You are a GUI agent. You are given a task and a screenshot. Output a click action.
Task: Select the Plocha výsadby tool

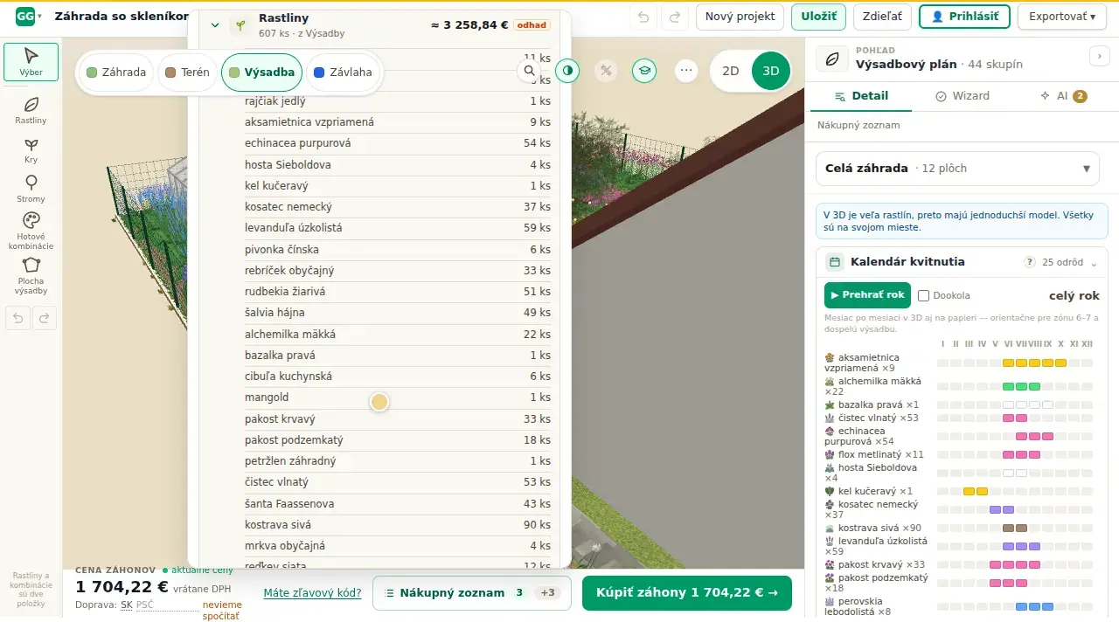tap(31, 275)
